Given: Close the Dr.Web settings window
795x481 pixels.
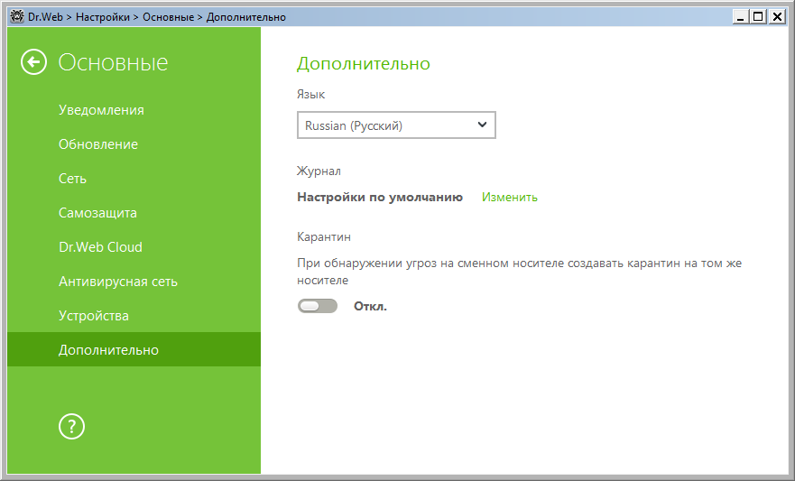Looking at the screenshot, I should 775,16.
